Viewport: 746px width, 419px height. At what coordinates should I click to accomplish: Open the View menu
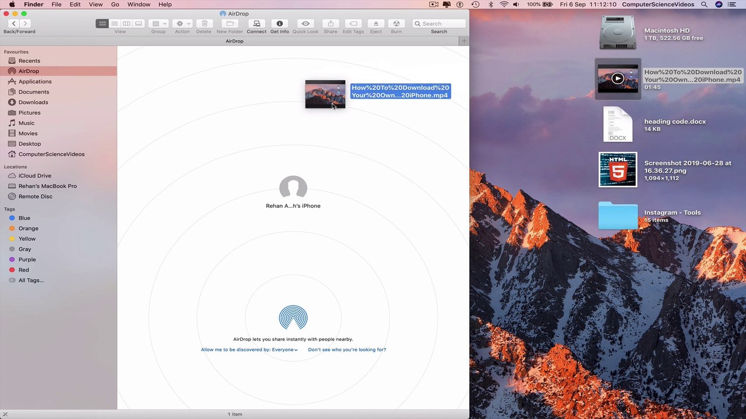point(96,5)
